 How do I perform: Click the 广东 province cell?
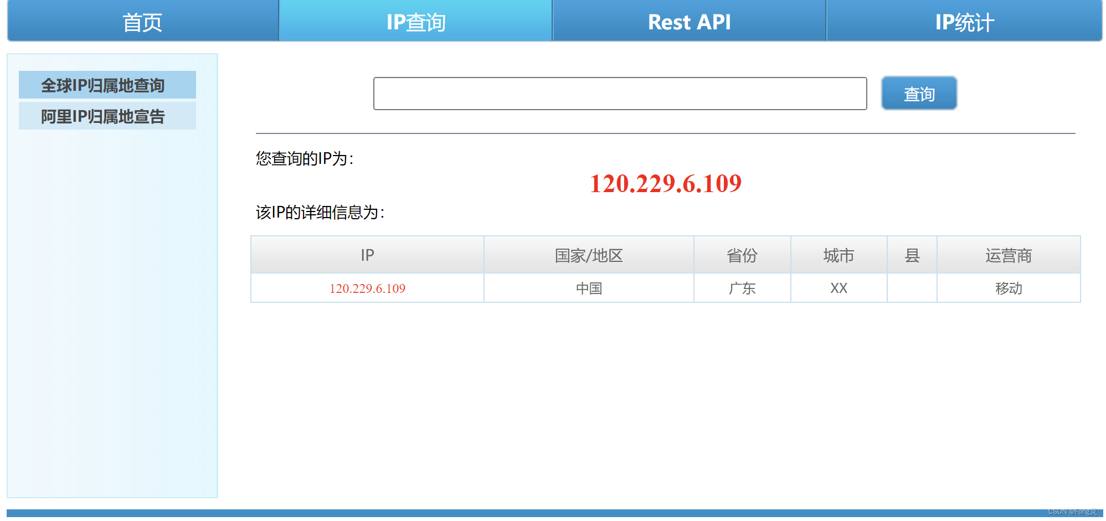click(742, 288)
